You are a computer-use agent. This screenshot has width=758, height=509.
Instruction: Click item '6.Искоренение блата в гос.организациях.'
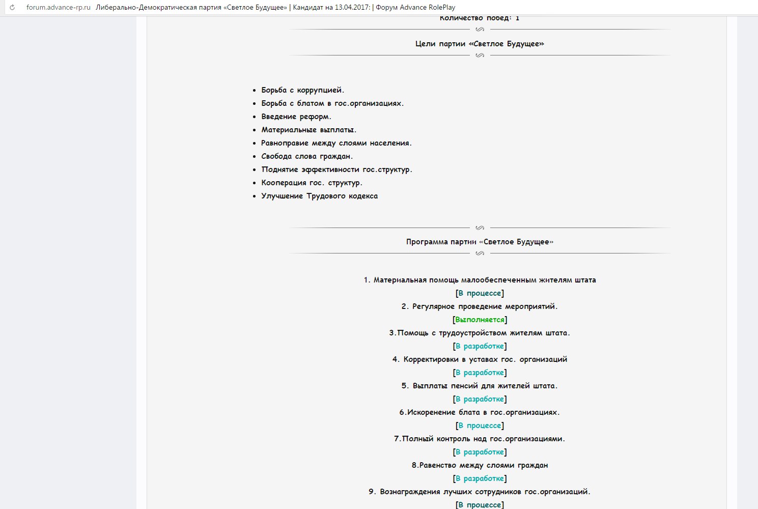480,412
